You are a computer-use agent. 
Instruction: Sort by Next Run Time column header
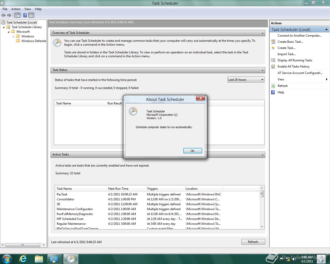pos(126,189)
